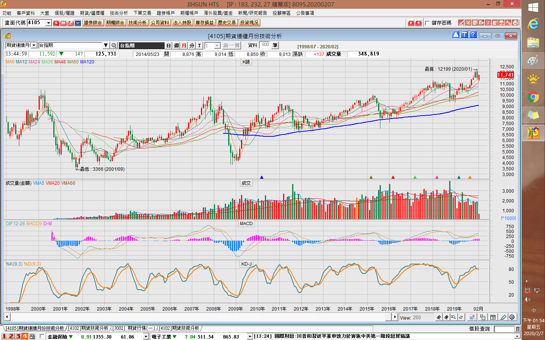
Task: Switch to page number 1 in status bar
Action: pos(5,336)
